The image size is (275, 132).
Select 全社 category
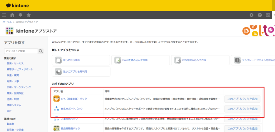point(9,111)
